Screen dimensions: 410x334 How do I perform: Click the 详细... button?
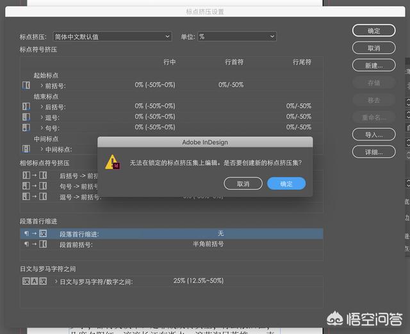coord(373,152)
